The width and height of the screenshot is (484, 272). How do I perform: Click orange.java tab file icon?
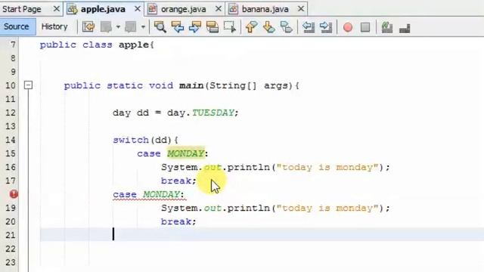point(153,9)
